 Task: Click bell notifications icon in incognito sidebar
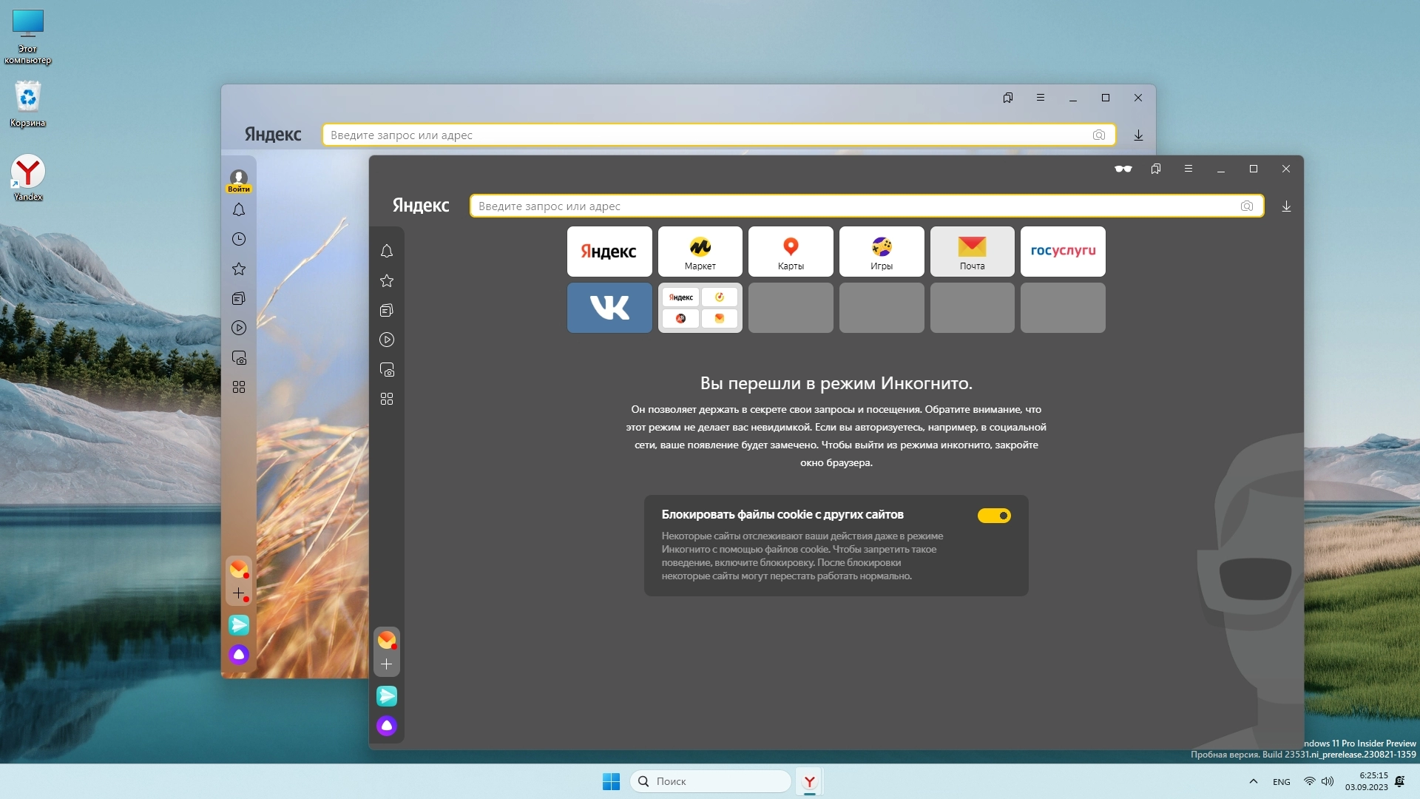(x=386, y=252)
